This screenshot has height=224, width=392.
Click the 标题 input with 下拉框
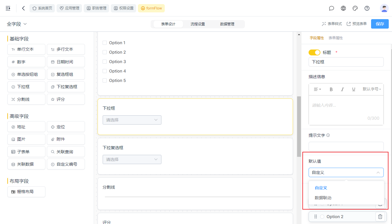tap(346, 62)
